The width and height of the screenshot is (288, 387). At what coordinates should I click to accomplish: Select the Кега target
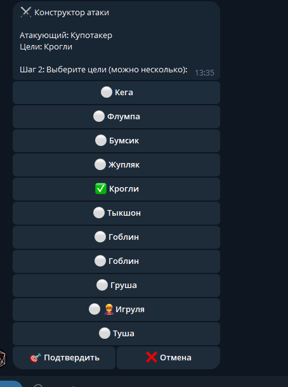[x=116, y=93]
